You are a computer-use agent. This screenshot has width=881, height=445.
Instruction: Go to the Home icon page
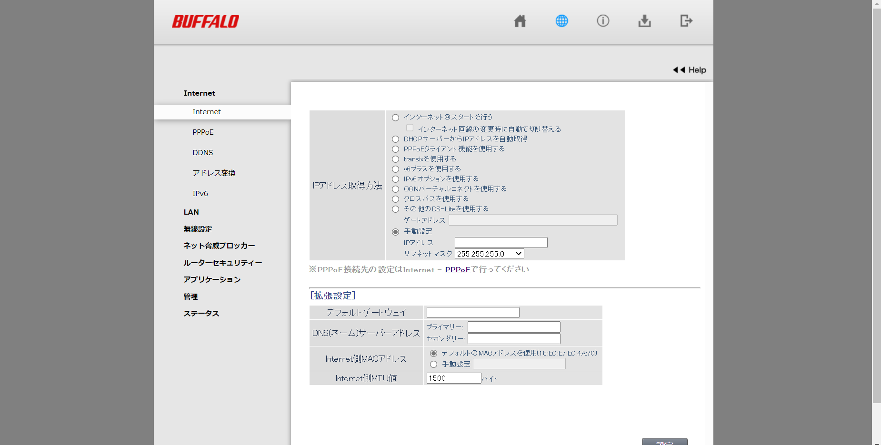520,21
